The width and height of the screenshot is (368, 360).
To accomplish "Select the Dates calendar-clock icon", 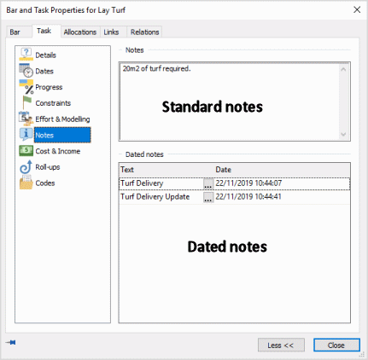I will [x=26, y=70].
